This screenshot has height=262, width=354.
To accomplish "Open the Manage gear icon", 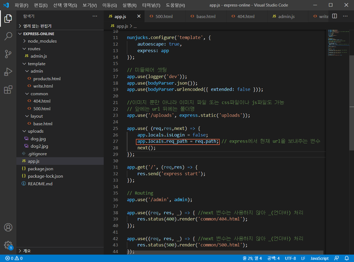I will (x=8, y=245).
